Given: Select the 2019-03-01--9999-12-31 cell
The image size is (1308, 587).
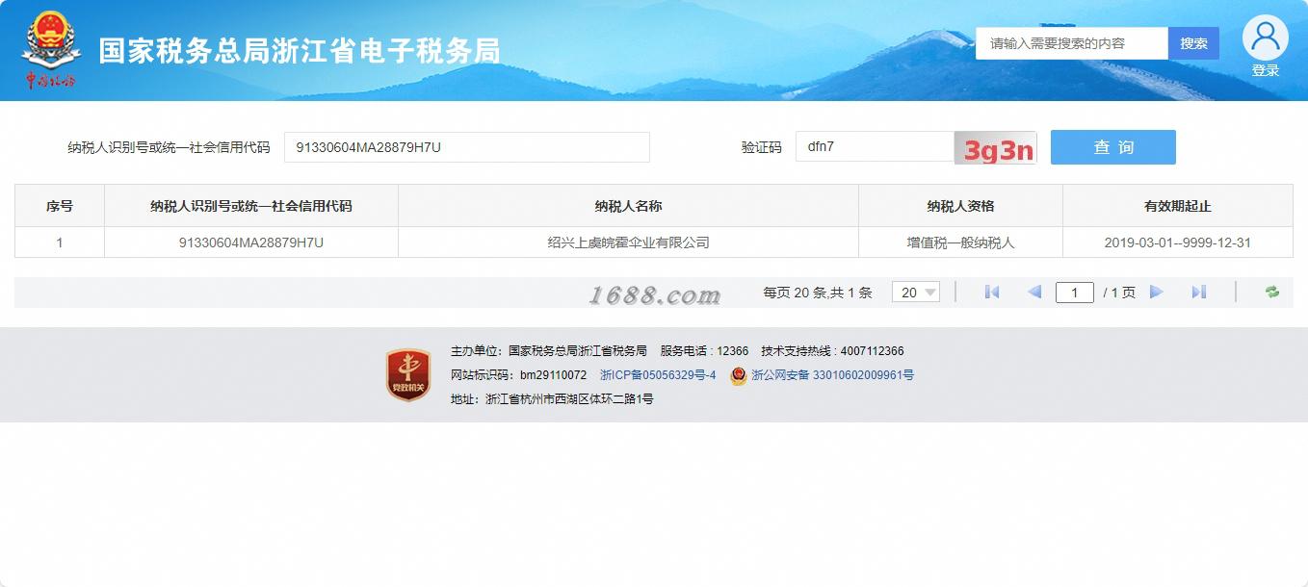Looking at the screenshot, I should click(x=1177, y=242).
